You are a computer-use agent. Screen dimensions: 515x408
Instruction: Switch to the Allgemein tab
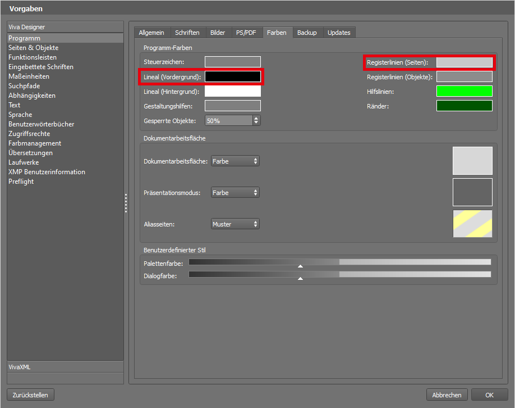coord(151,33)
